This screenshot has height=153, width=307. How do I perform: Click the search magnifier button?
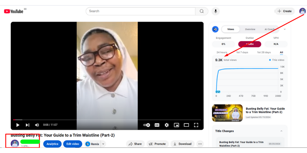click(x=202, y=11)
